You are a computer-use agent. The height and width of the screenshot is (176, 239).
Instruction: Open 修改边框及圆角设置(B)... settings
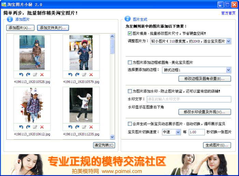205,79
